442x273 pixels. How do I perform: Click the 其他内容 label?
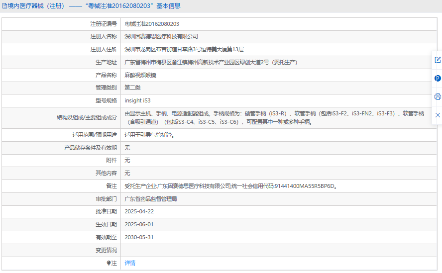tap(106, 173)
